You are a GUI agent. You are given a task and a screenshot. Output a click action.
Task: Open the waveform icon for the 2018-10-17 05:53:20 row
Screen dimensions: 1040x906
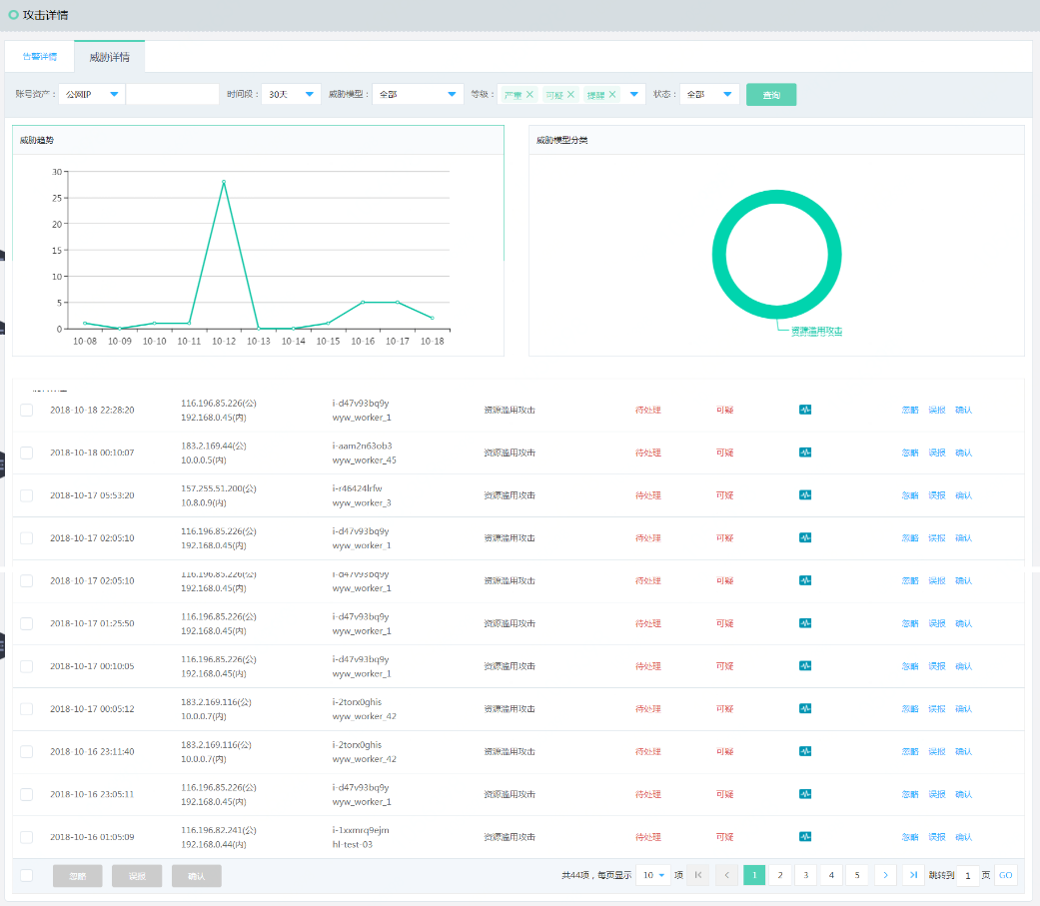click(x=805, y=494)
